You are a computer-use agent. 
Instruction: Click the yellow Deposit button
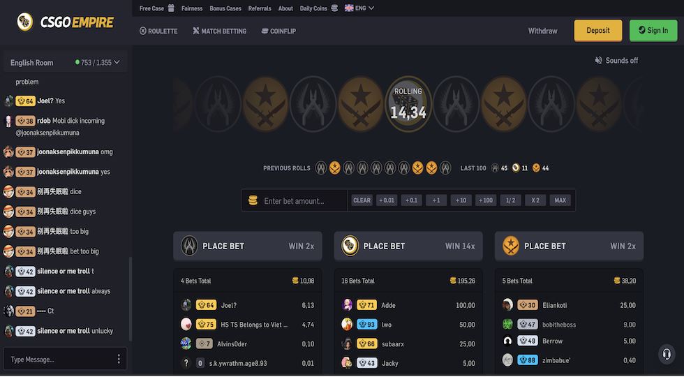point(597,31)
